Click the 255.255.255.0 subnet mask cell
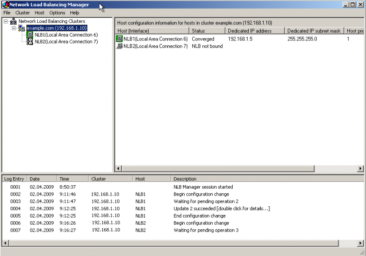This screenshot has height=256, width=366. click(302, 39)
